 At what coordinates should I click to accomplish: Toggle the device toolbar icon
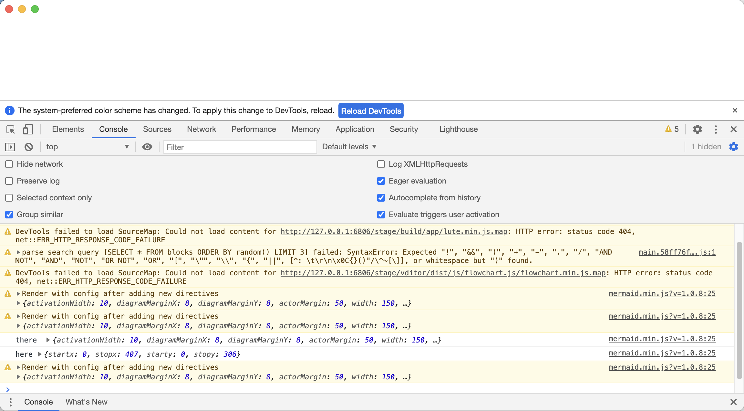click(x=28, y=130)
